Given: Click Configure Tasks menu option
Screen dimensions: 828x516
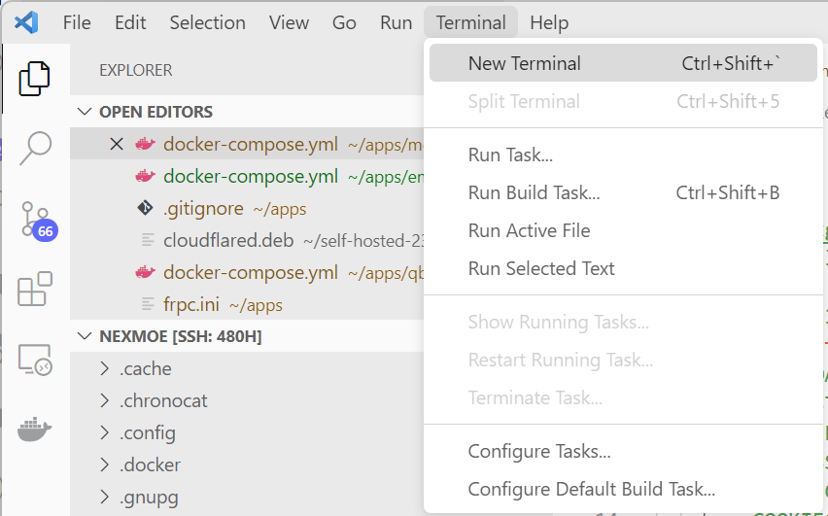Looking at the screenshot, I should (x=539, y=452).
